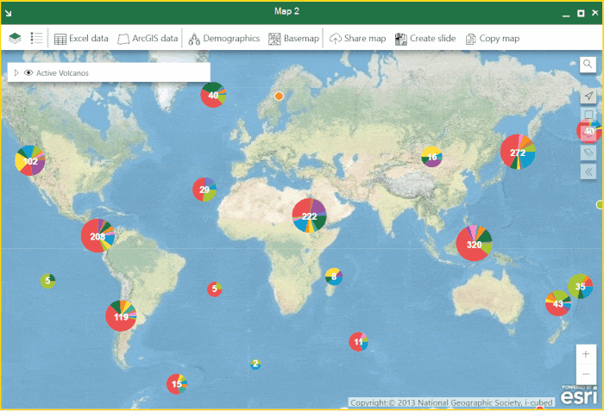The image size is (604, 411).
Task: Click the 16 cluster in Mongolia
Action: (431, 157)
